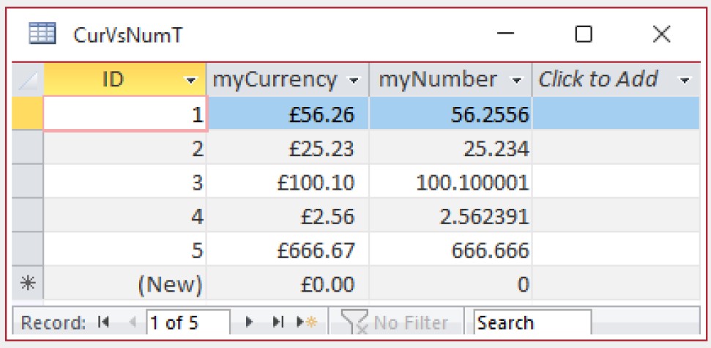Select the myNumber column header

click(438, 80)
